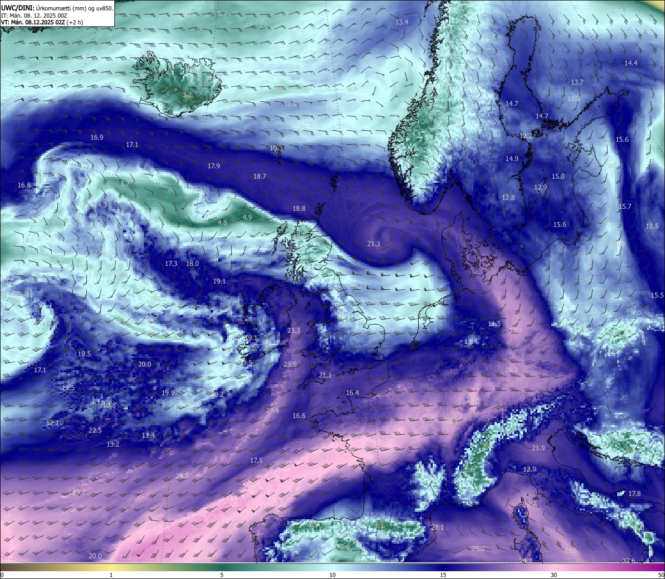Screen dimensions: 665x579
Task: Select the 4.8 value in green area
Action: tap(222, 222)
